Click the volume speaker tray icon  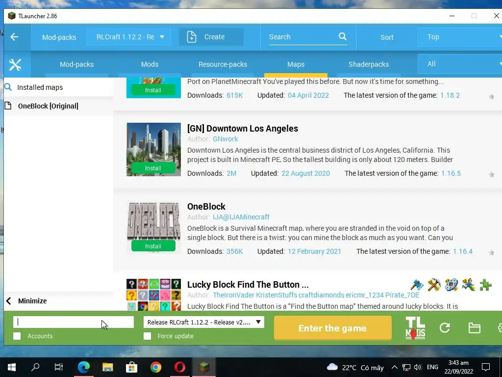pyautogui.click(x=418, y=367)
